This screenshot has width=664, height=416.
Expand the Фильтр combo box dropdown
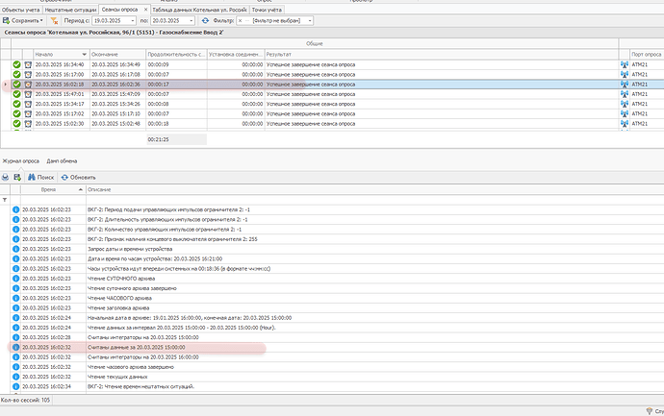(310, 20)
